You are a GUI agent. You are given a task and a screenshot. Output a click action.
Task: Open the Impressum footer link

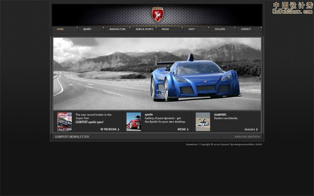click(191, 144)
